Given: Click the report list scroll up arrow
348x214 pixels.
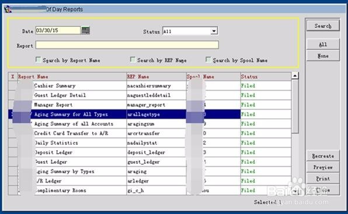Looking at the screenshot, I should click(295, 76).
